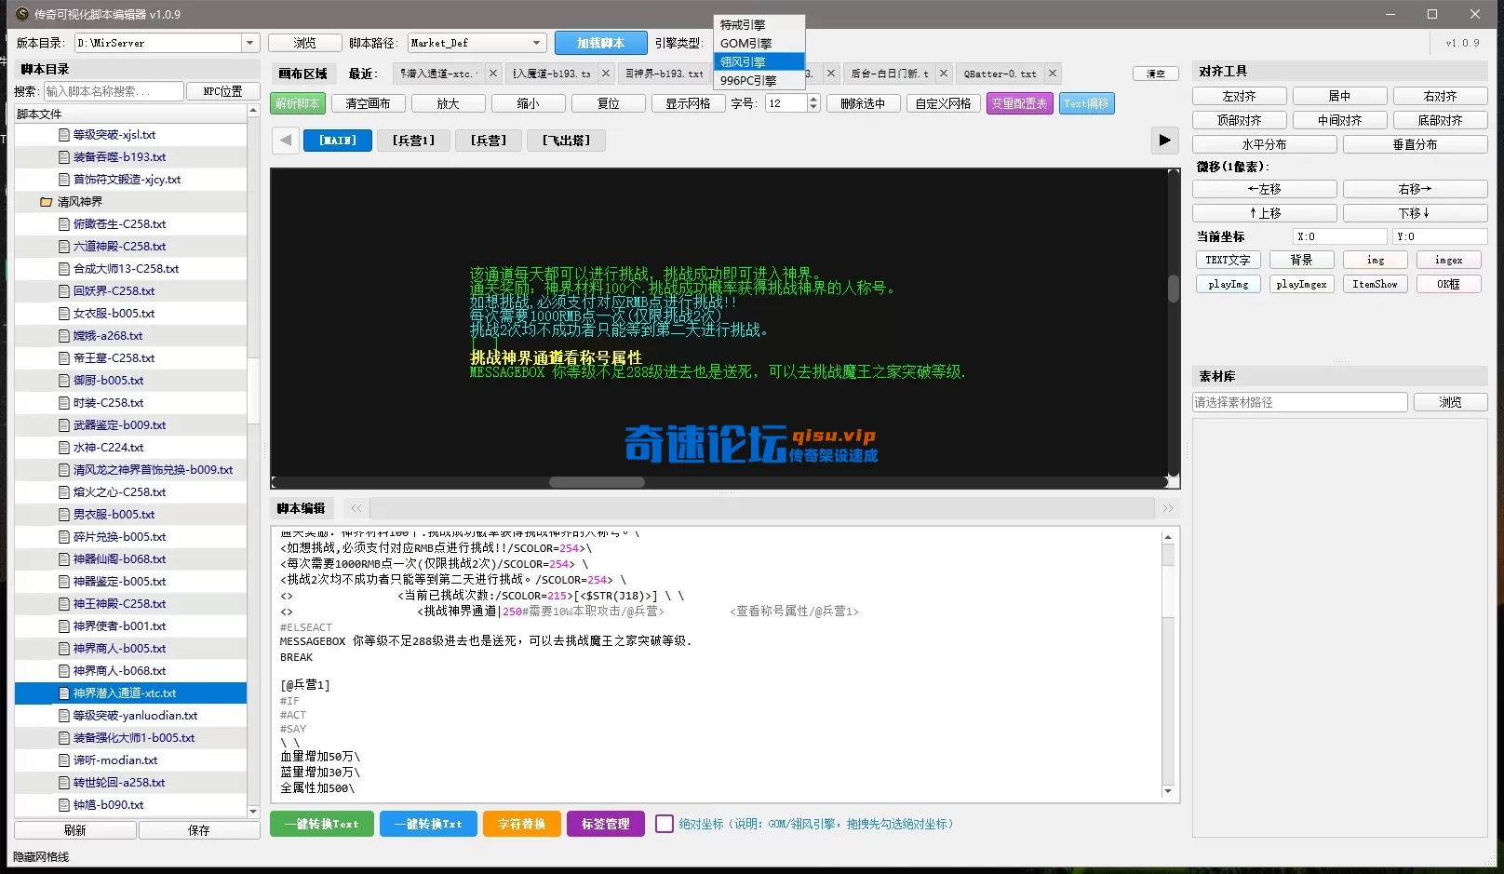1504x874 pixels.
Task: Open the 变量配置表 variable config button
Action: point(1019,103)
